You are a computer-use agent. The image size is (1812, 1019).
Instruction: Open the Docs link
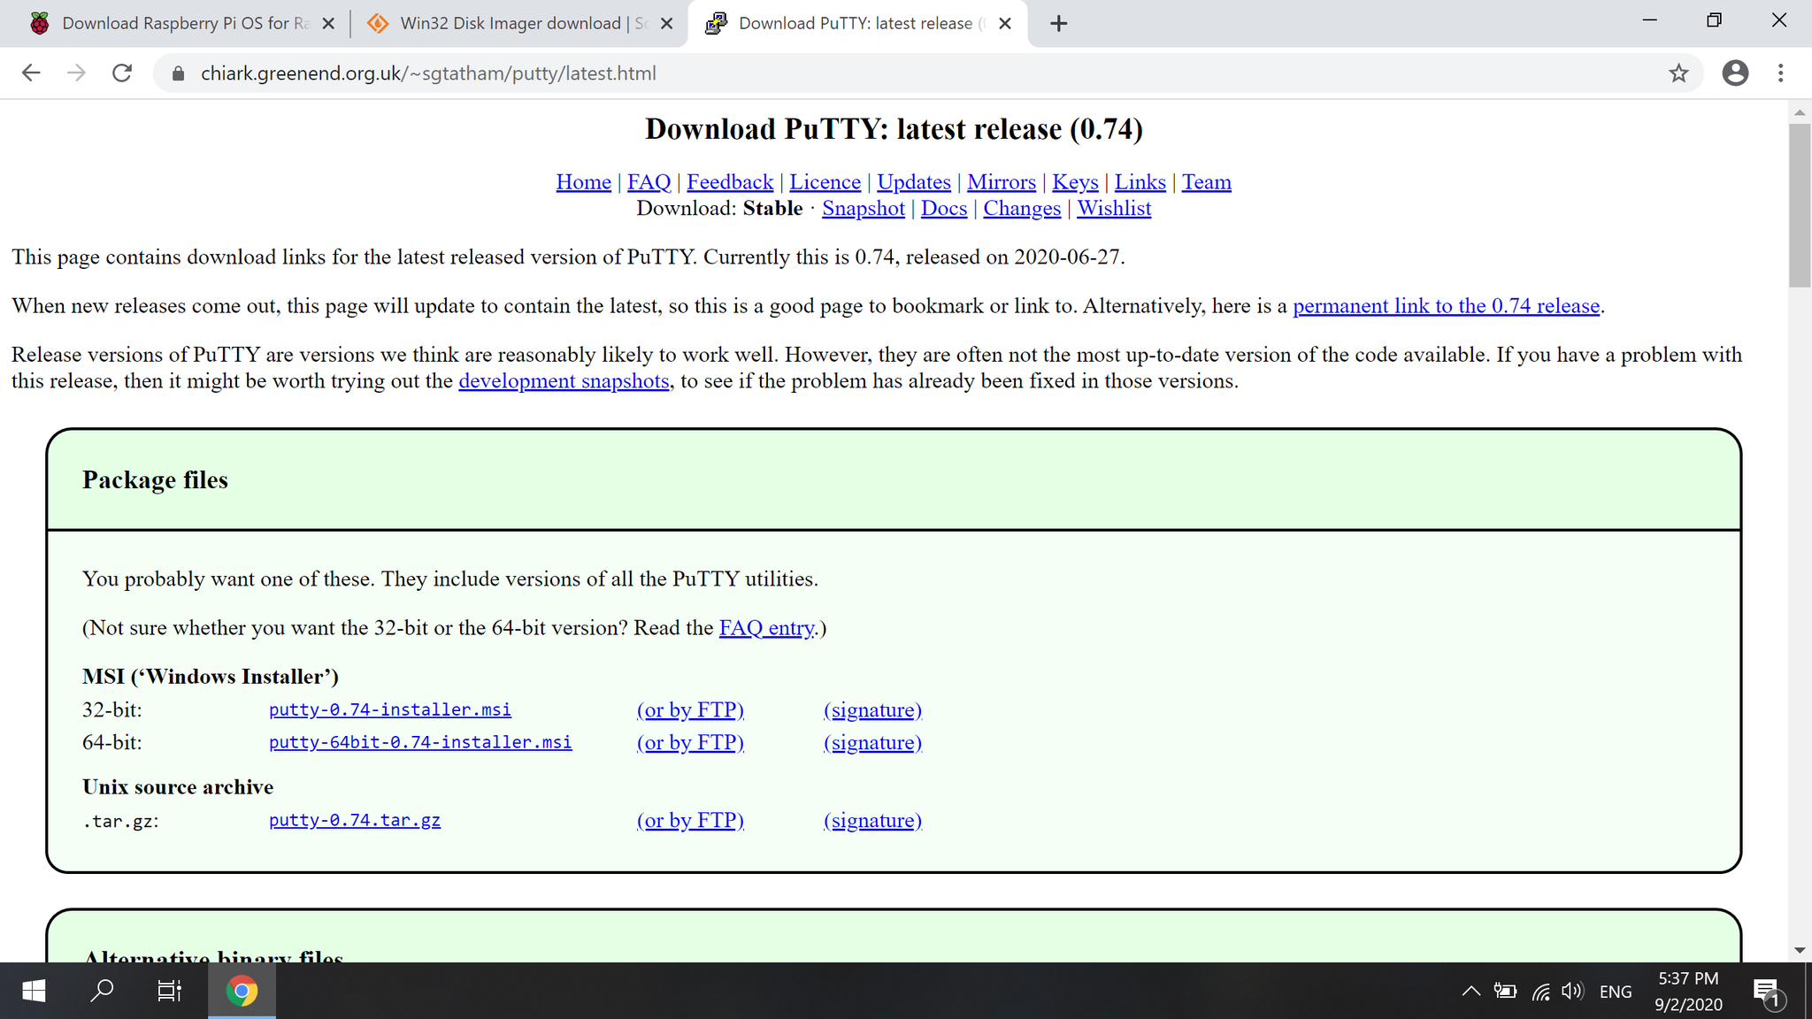coord(943,209)
